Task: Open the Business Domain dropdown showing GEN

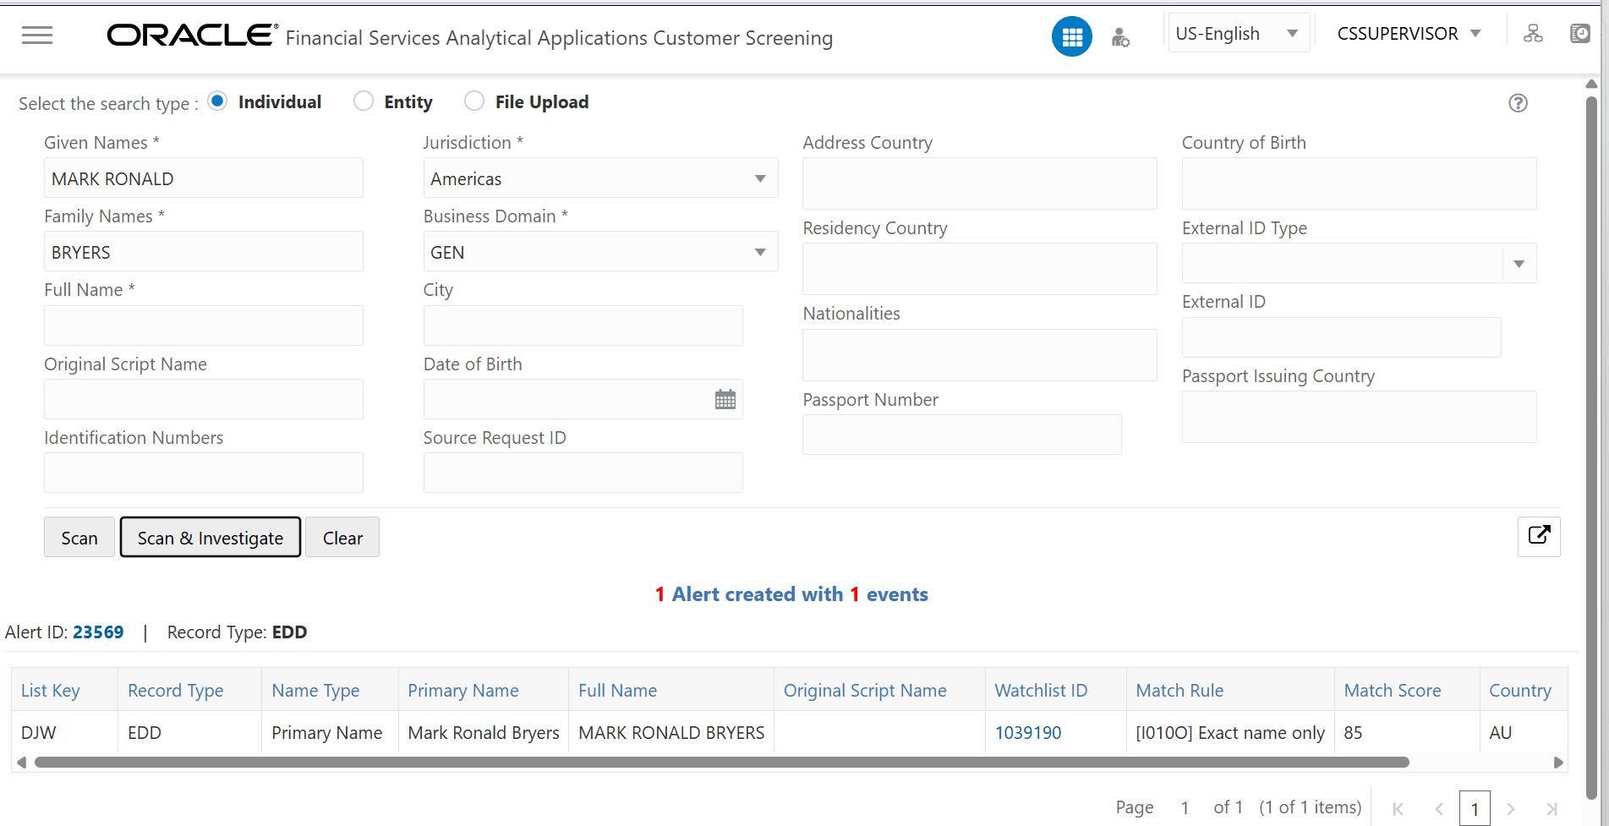Action: click(x=600, y=252)
